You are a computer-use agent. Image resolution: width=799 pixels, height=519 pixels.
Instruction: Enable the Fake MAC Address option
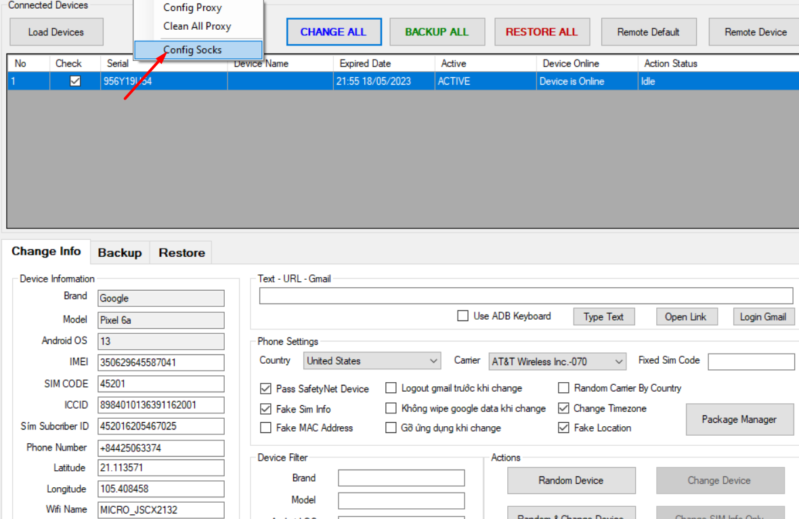[x=266, y=428]
